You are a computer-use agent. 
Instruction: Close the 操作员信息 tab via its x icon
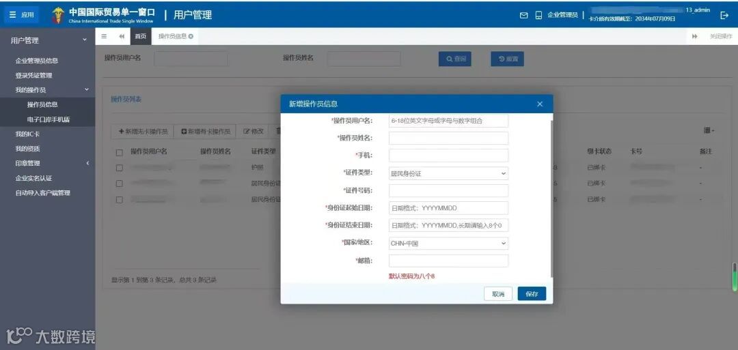[191, 36]
